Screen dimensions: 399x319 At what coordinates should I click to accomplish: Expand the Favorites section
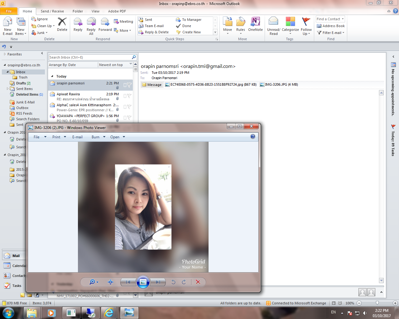[5, 54]
